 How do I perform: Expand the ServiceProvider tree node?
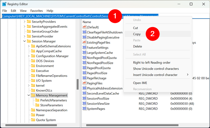click(24, 36)
